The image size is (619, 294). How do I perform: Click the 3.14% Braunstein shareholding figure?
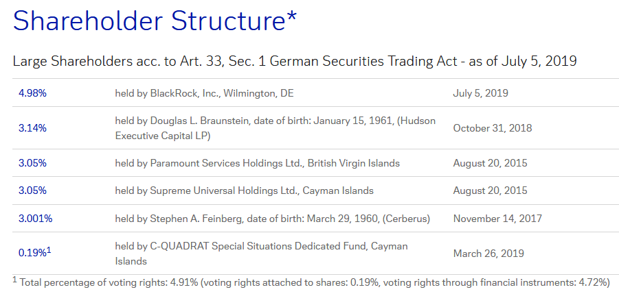click(32, 128)
